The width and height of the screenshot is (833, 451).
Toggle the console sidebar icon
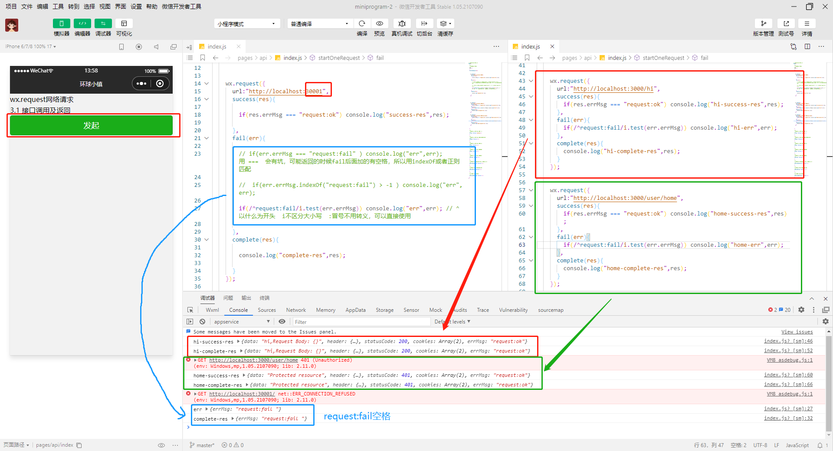point(190,322)
